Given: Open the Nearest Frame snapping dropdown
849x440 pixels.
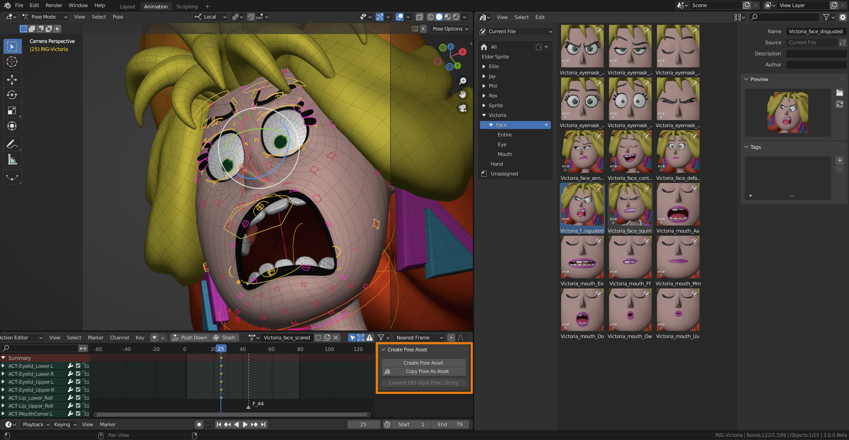Looking at the screenshot, I should (418, 337).
